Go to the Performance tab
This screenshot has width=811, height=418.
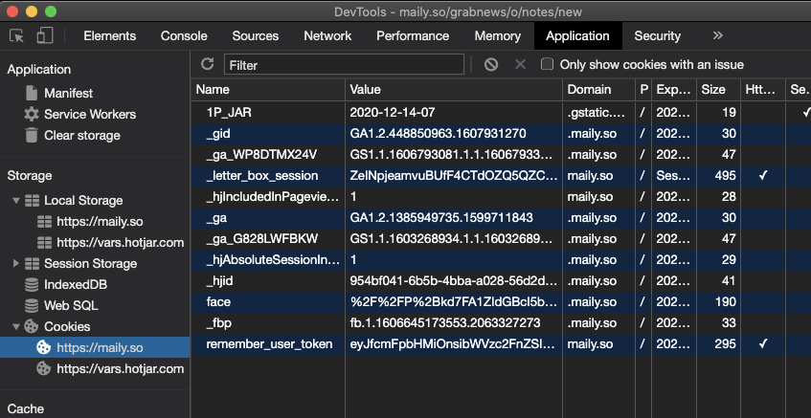click(413, 35)
